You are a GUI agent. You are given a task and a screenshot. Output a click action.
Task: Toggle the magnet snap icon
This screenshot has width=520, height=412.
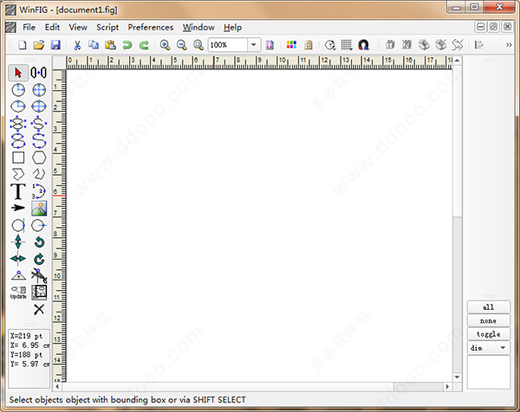[x=363, y=45]
